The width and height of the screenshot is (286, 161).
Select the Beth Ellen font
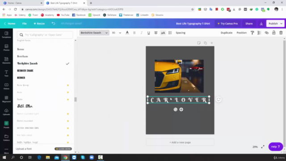[25, 106]
